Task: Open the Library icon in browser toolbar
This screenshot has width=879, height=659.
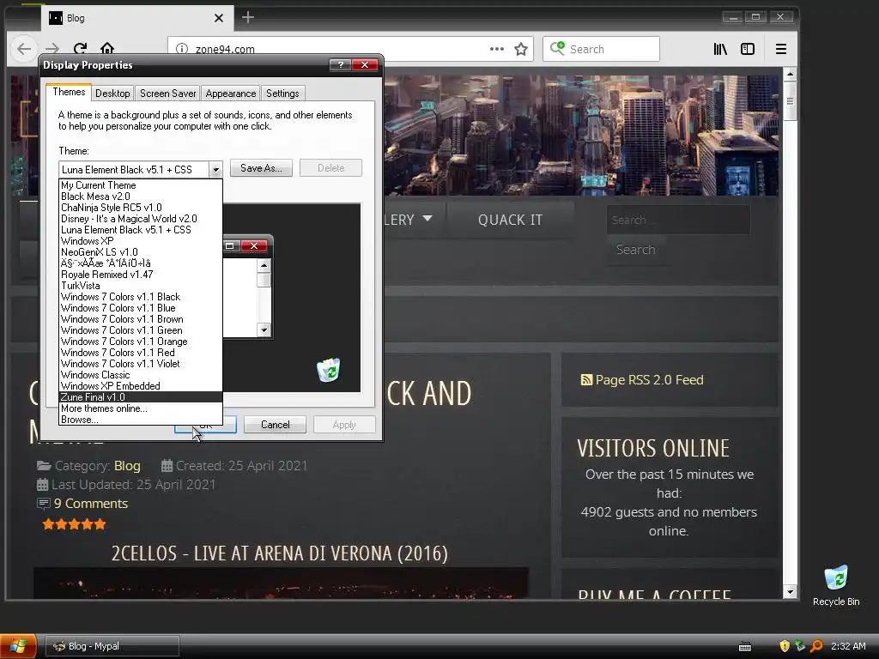Action: [720, 49]
